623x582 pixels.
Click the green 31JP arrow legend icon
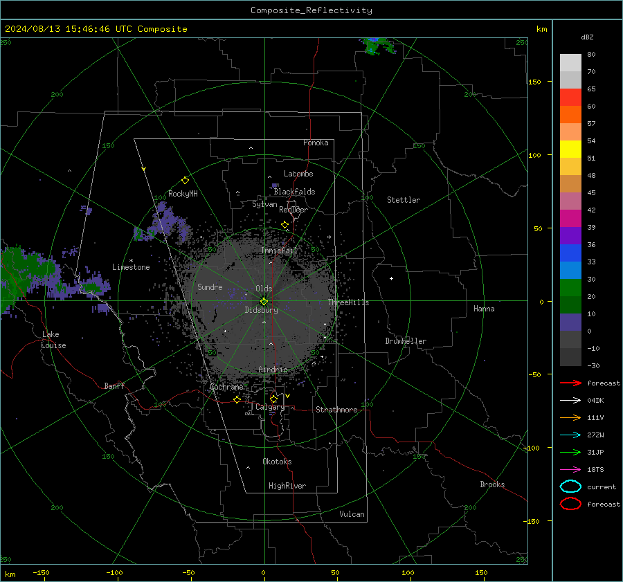pos(570,452)
